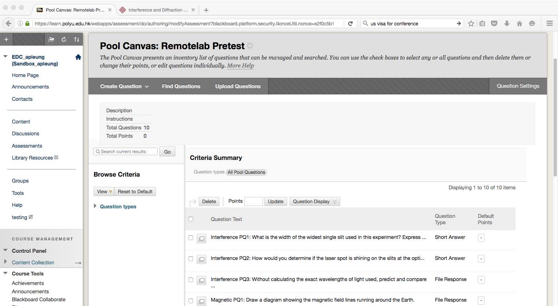Click the Pocket save icon

[x=494, y=23]
